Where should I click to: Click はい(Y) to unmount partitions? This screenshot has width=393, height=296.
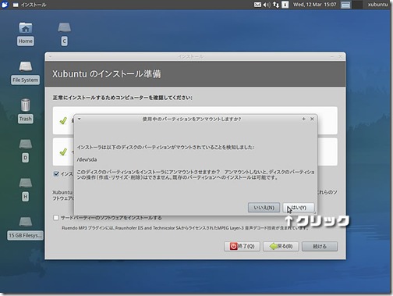tap(299, 208)
